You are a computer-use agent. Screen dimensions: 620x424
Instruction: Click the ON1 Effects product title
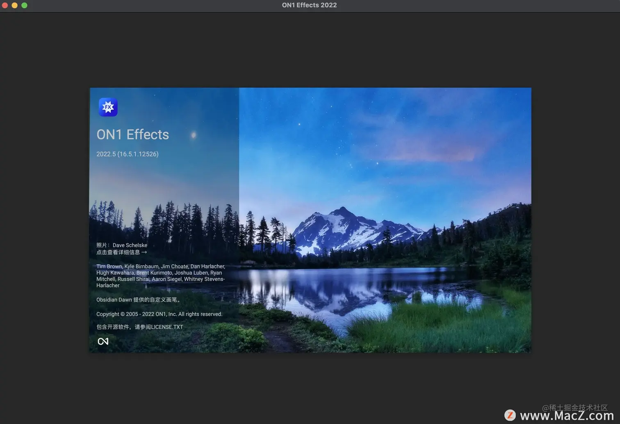tap(133, 134)
